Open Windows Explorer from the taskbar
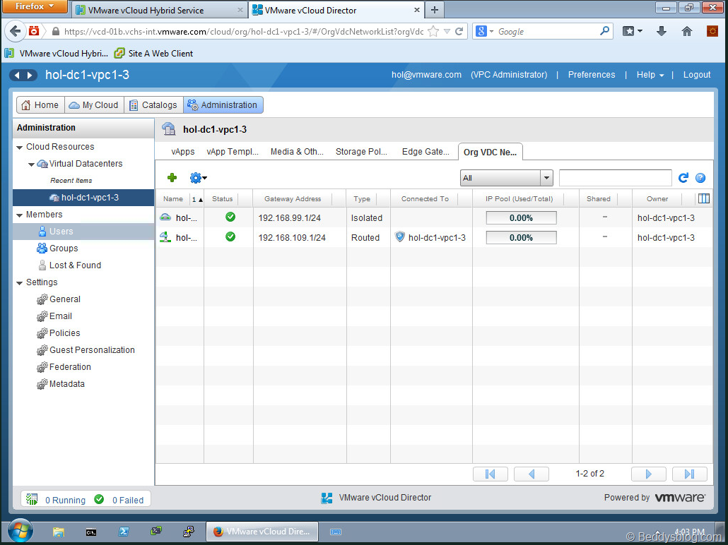The image size is (728, 545). [59, 532]
